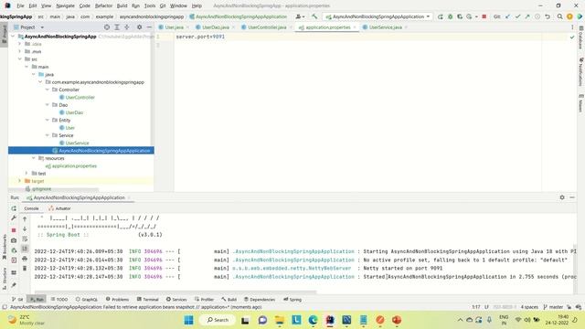Click the Select Opened File target icon
The width and height of the screenshot is (585, 329).
107,27
